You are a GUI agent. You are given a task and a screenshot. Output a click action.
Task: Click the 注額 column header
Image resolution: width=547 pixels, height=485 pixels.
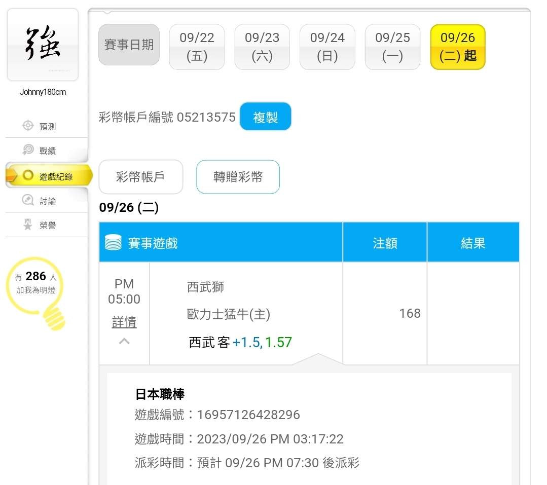coord(385,243)
